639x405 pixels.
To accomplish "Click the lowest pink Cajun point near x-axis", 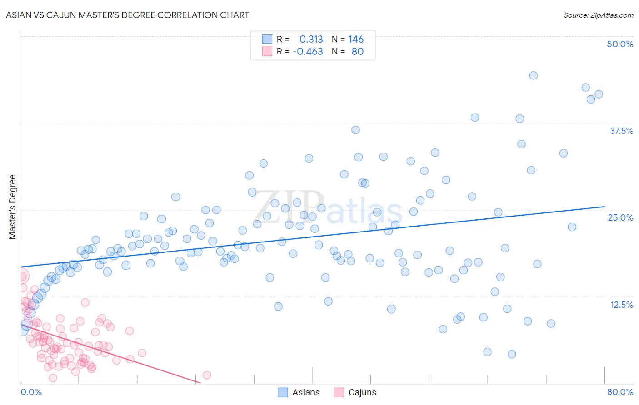I will (x=53, y=378).
